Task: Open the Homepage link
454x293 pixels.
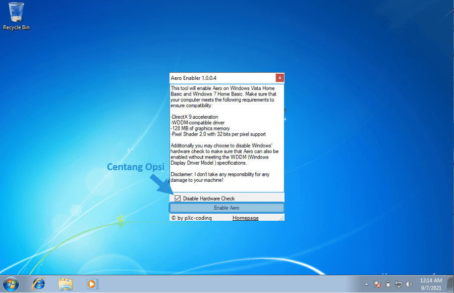Action: coord(245,218)
